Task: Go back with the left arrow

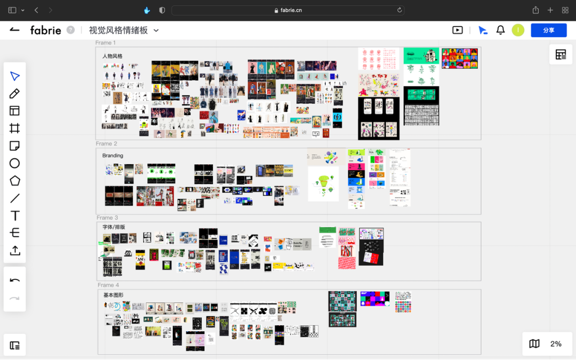Action: click(14, 30)
